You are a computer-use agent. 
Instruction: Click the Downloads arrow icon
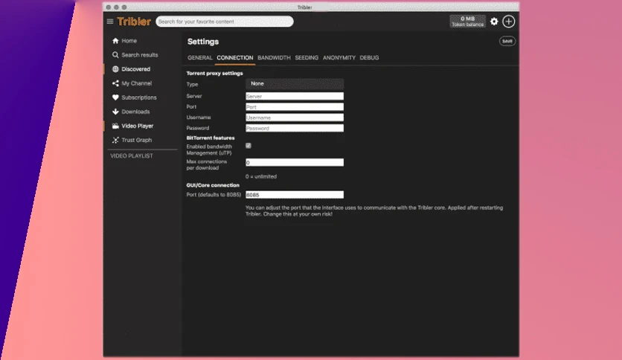(115, 112)
